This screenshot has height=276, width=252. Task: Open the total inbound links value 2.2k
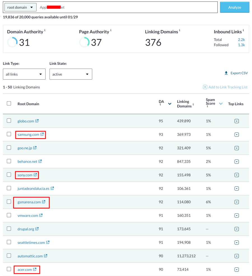241,40
